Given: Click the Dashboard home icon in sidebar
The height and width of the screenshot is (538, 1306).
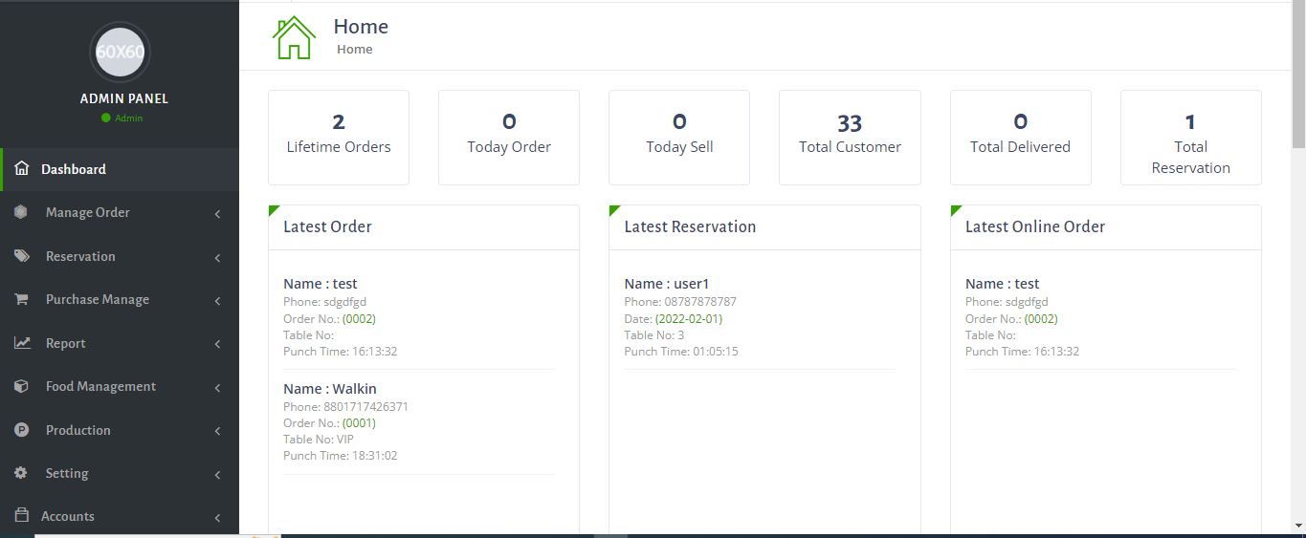Looking at the screenshot, I should (x=22, y=169).
